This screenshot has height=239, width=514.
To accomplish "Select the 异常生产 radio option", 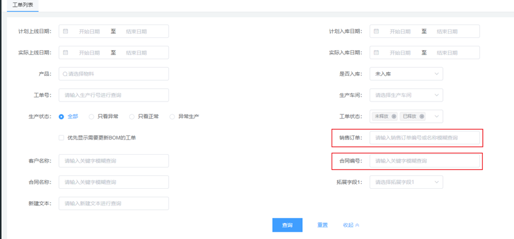I will (184, 116).
